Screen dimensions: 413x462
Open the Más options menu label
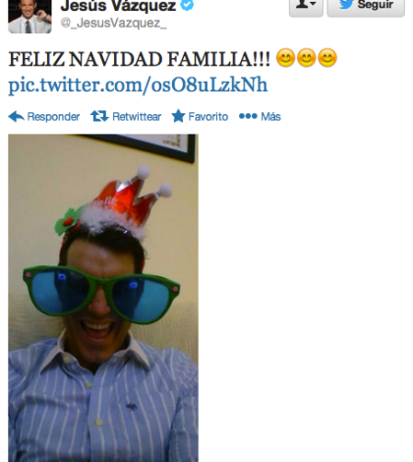click(x=270, y=116)
